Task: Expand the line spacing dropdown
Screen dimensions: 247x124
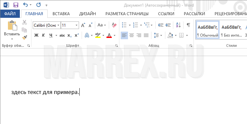Action: pos(161,35)
